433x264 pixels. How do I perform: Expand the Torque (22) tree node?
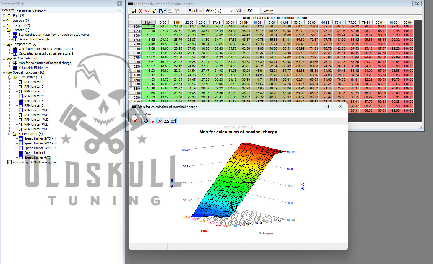coord(4,25)
